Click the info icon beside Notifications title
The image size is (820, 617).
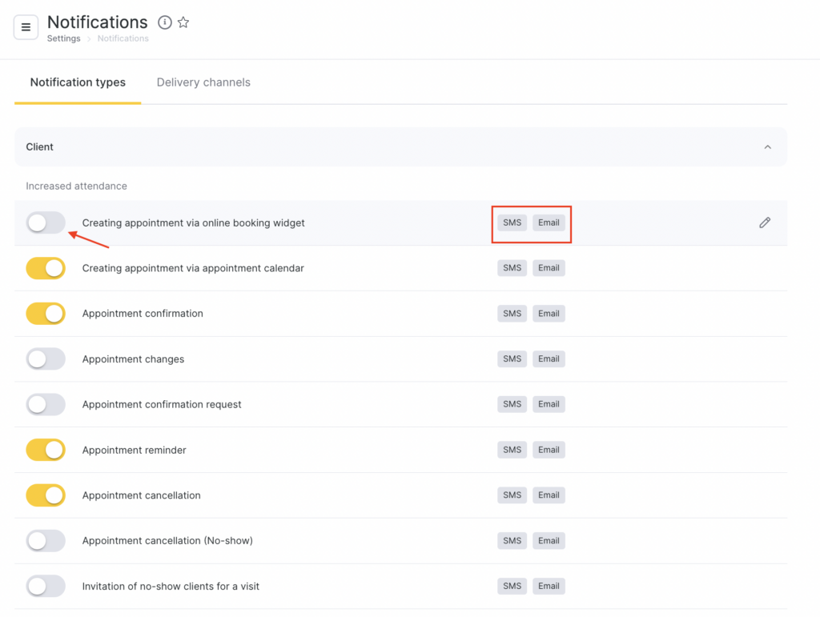coord(165,22)
